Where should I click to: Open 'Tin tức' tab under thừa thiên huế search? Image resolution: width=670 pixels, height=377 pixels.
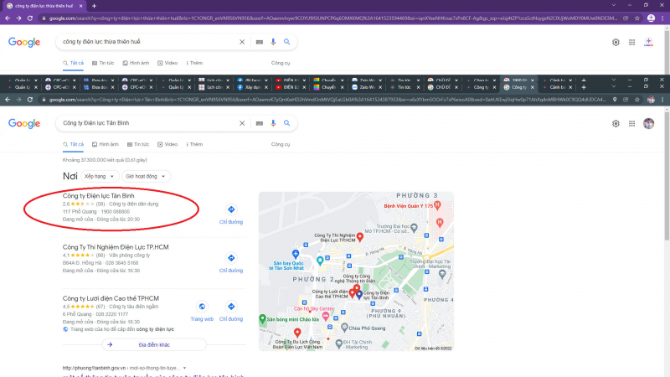pos(102,63)
